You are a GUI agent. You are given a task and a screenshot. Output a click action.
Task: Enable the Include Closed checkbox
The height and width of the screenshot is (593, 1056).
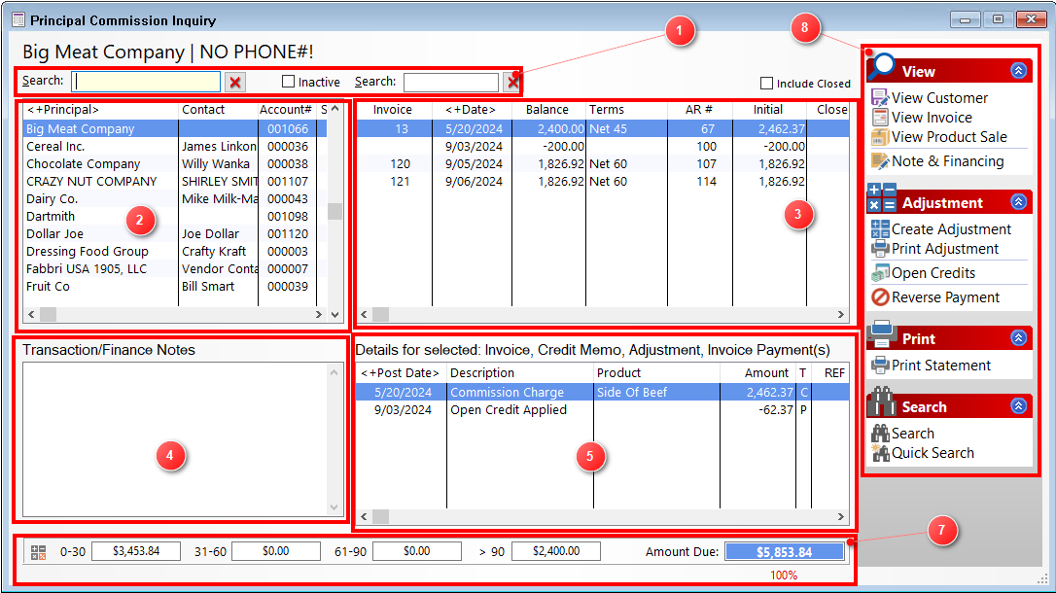click(x=766, y=83)
